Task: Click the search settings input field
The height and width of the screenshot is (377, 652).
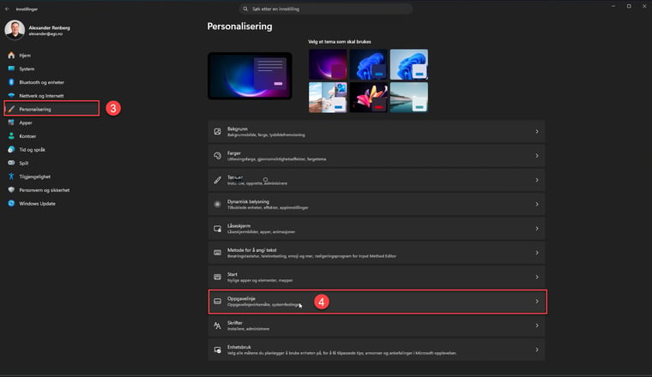Action: point(326,9)
